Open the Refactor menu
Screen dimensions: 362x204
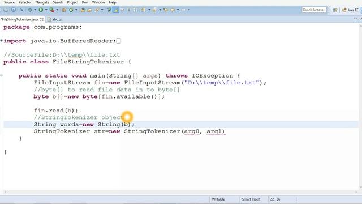(x=25, y=2)
